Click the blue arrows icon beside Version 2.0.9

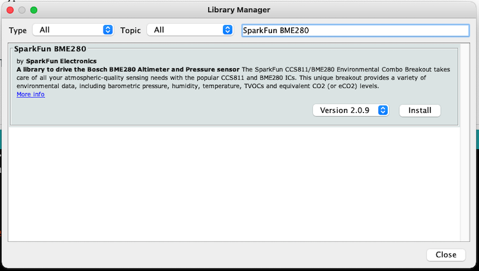tap(383, 110)
